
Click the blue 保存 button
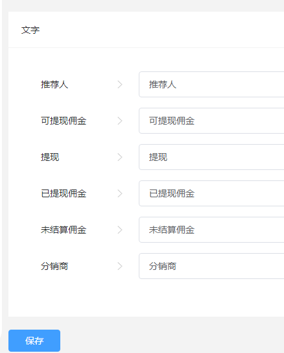[34, 341]
